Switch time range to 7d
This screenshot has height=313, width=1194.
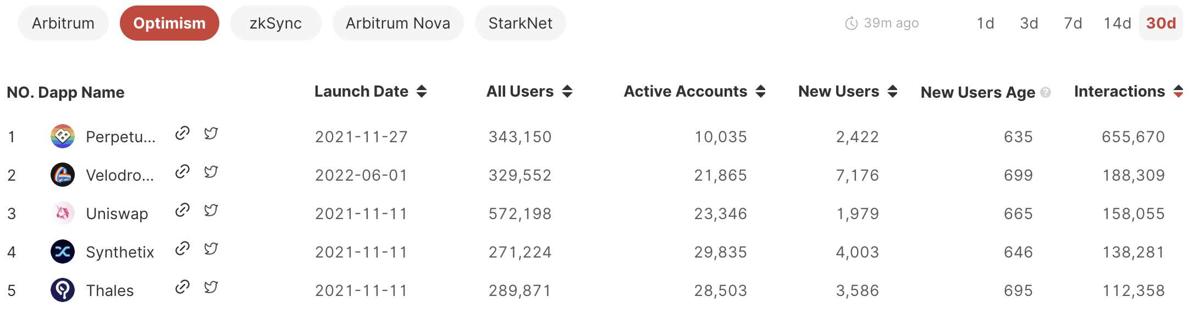[1073, 23]
